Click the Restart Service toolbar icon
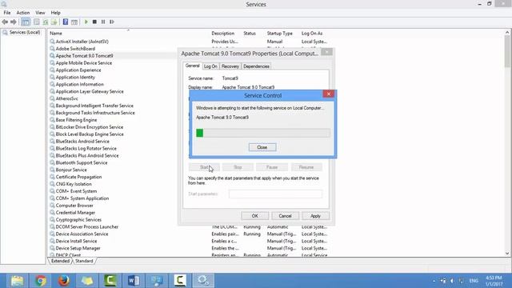Screen dimensions: 512x288 click(x=112, y=22)
